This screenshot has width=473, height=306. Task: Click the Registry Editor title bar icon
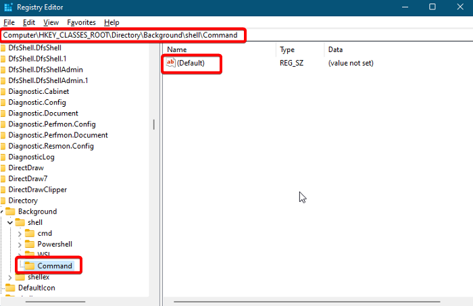coord(8,7)
